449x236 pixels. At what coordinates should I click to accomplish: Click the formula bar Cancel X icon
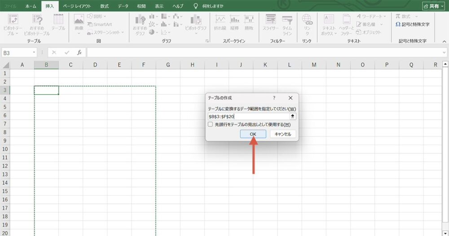[x=54, y=52]
